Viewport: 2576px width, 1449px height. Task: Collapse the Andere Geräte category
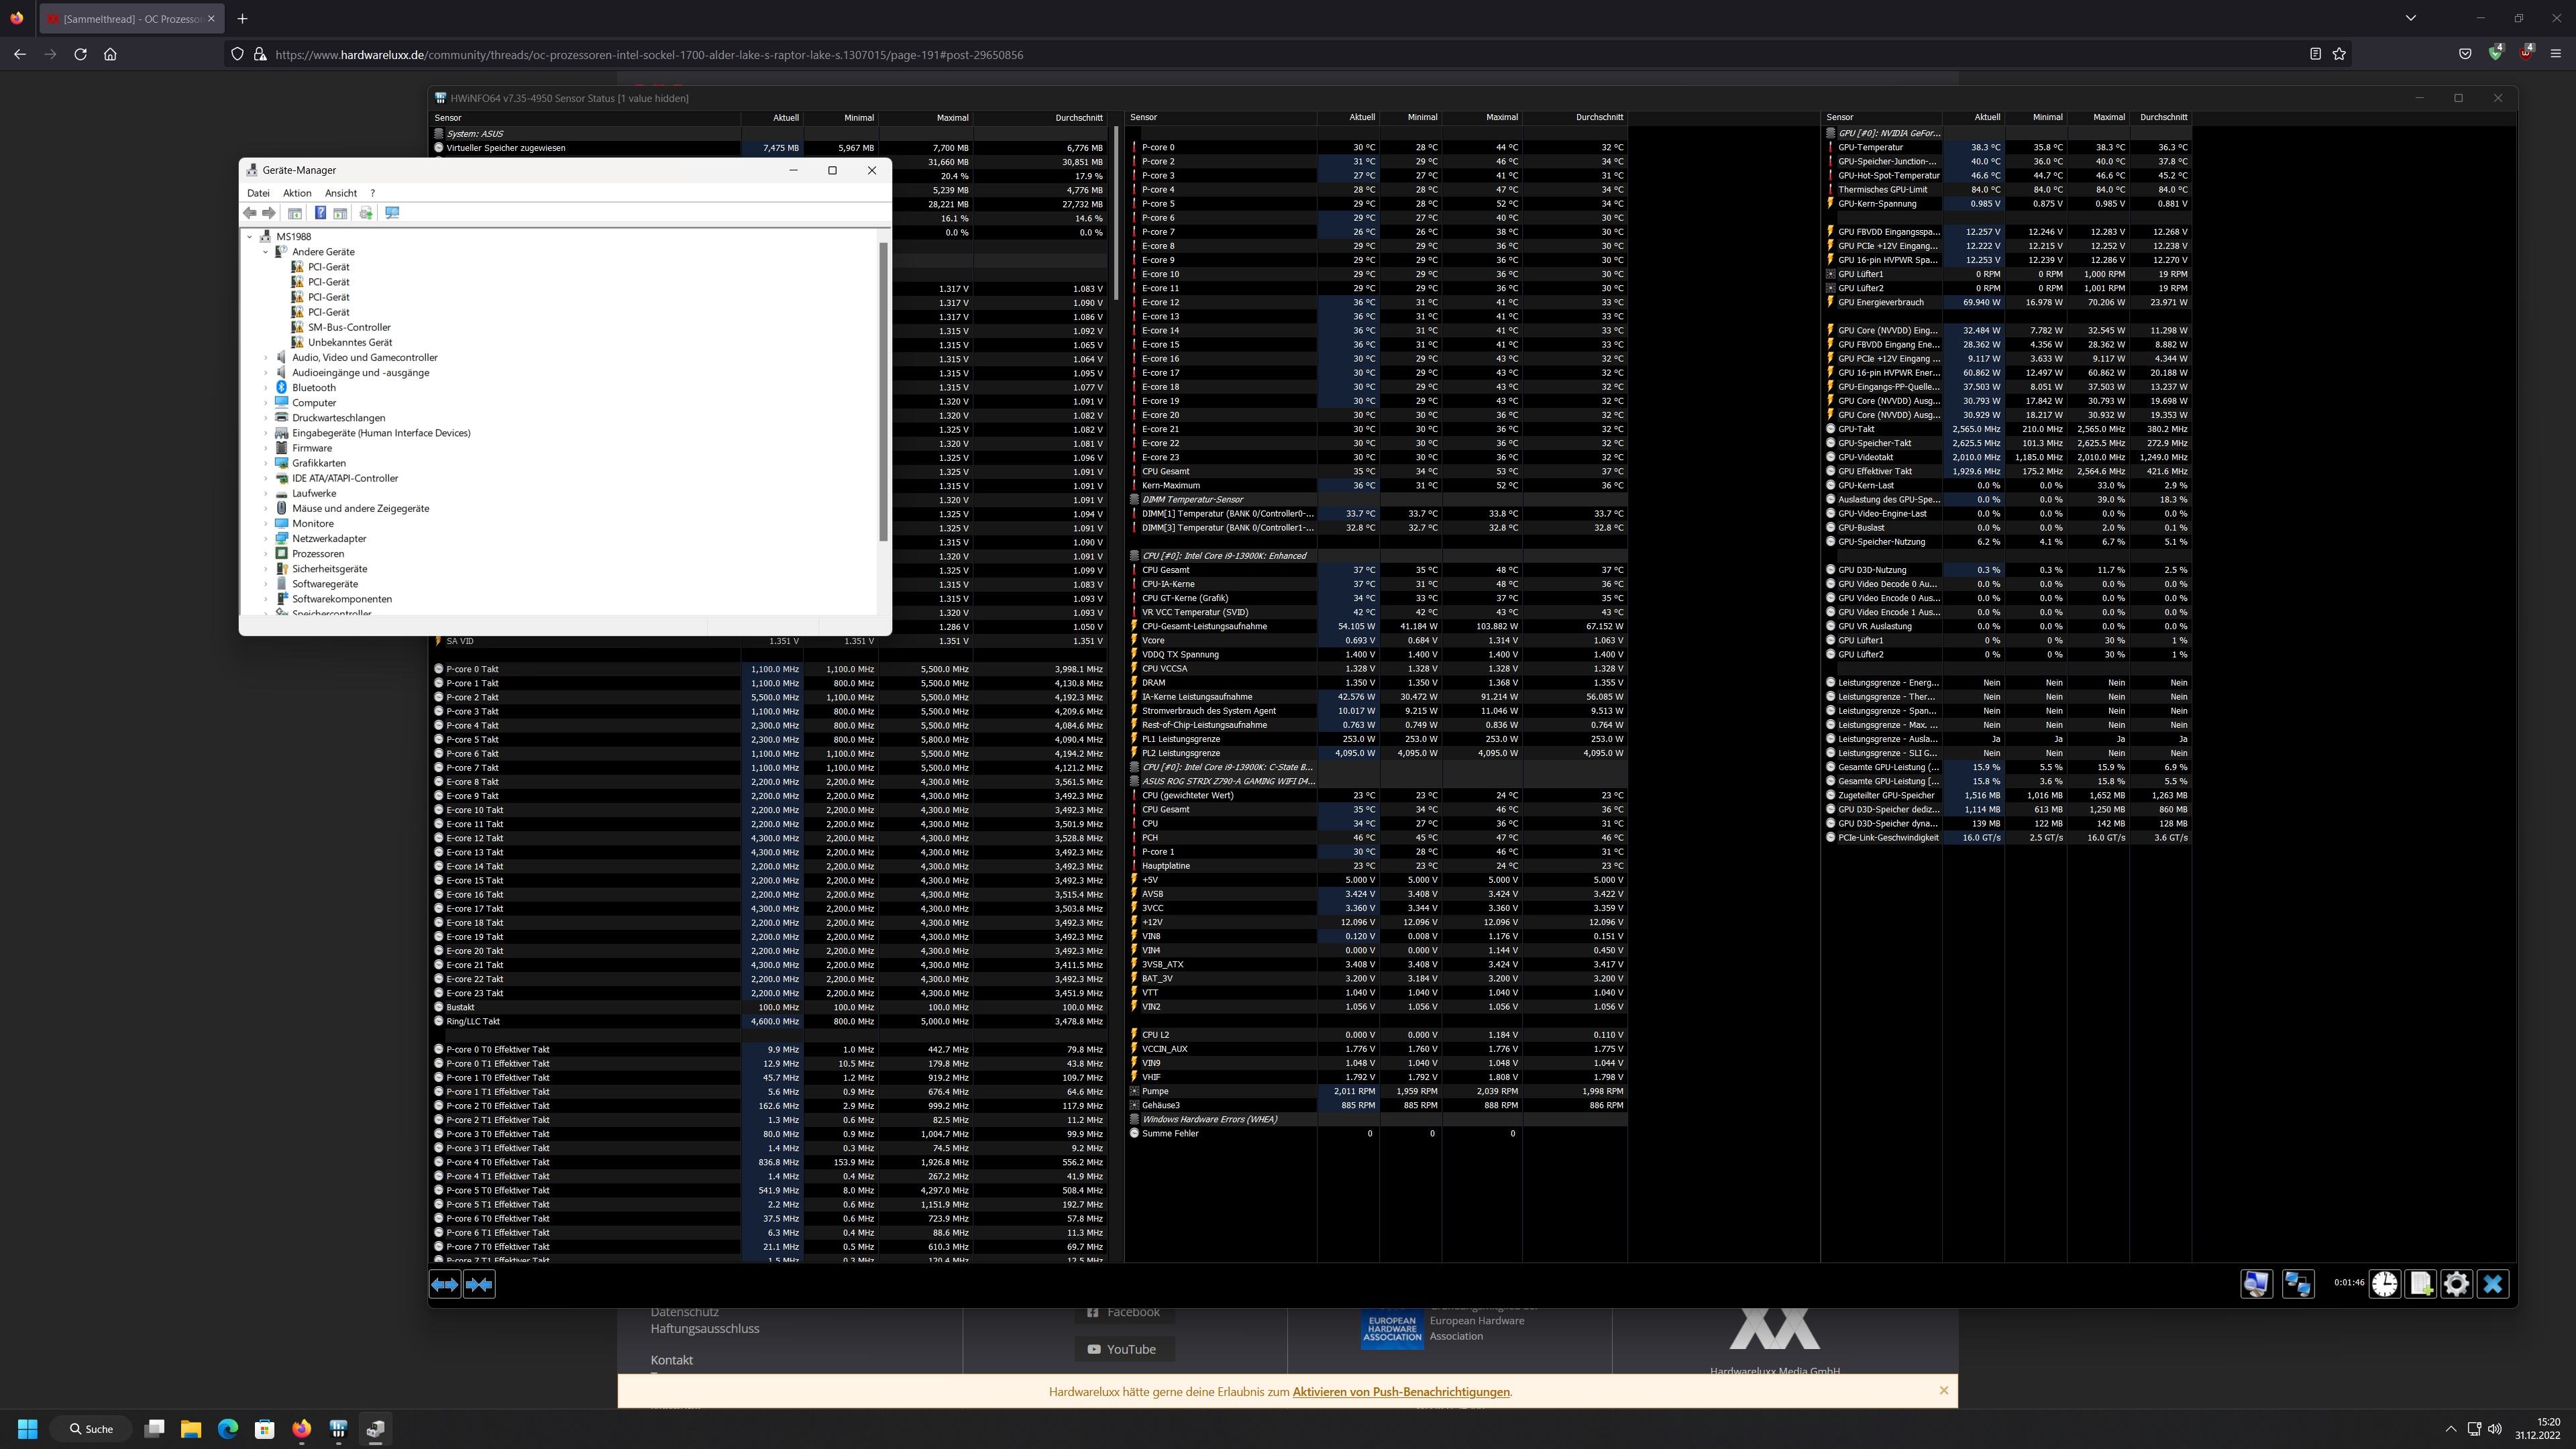tap(266, 252)
